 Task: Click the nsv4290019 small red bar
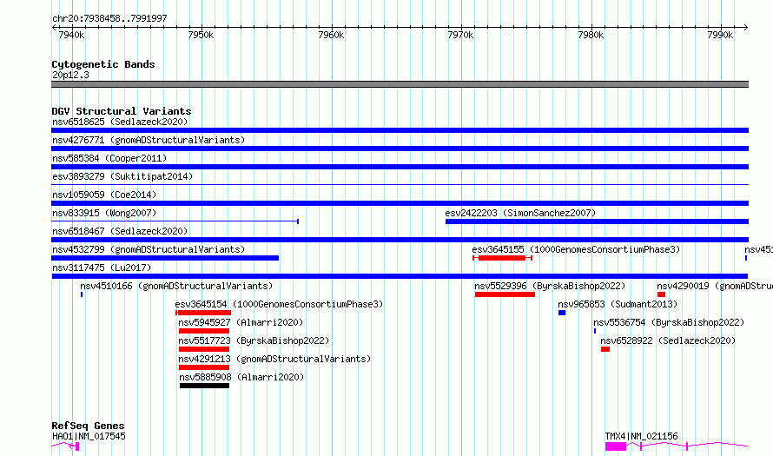[661, 294]
